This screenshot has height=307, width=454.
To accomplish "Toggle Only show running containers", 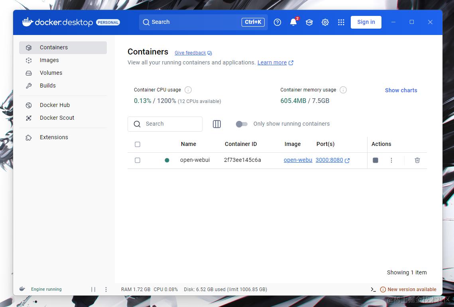I will [242, 124].
